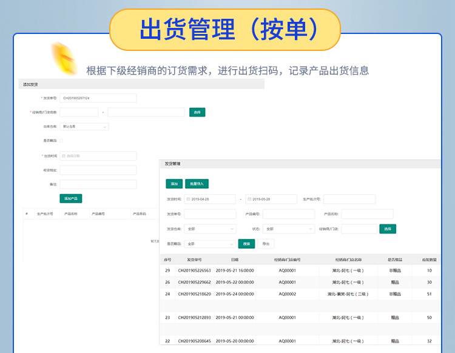Focus the 经销商/门店 filter input
This screenshot has width=455, height=353.
(x=359, y=229)
